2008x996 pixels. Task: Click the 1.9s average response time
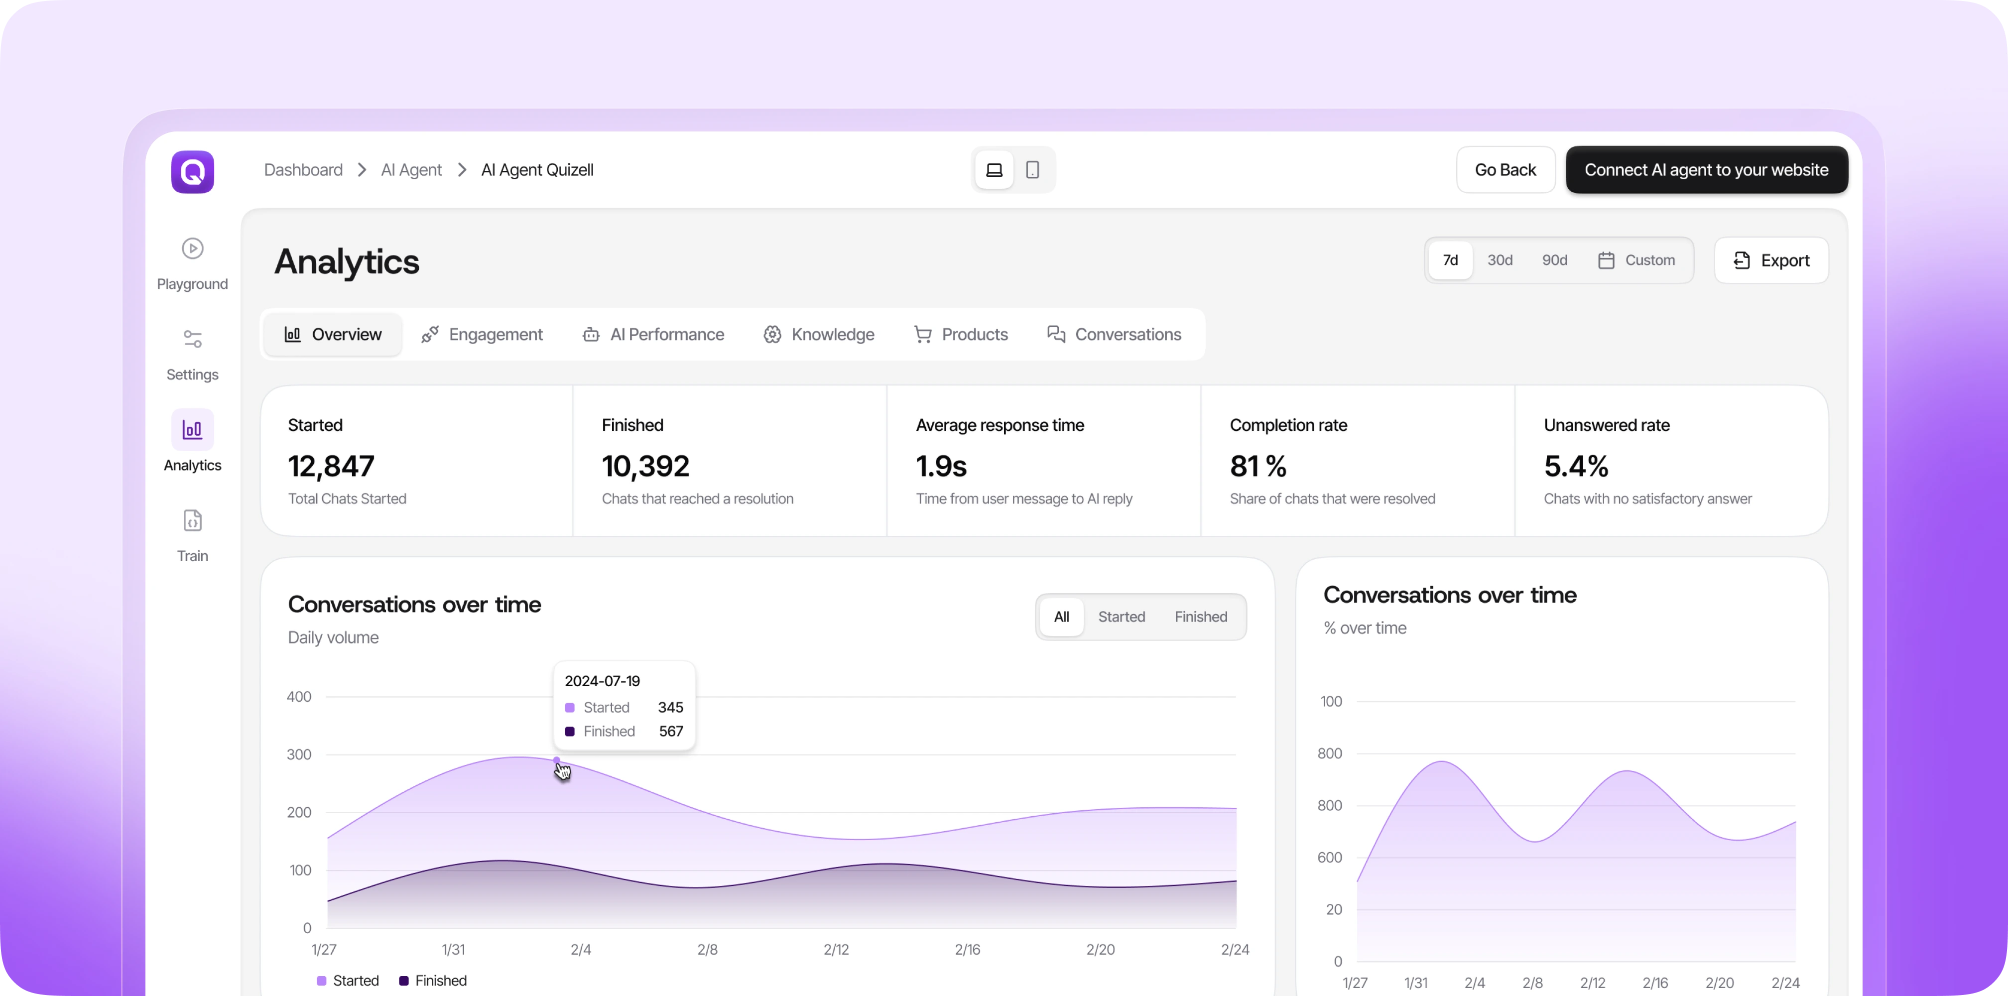click(x=942, y=466)
